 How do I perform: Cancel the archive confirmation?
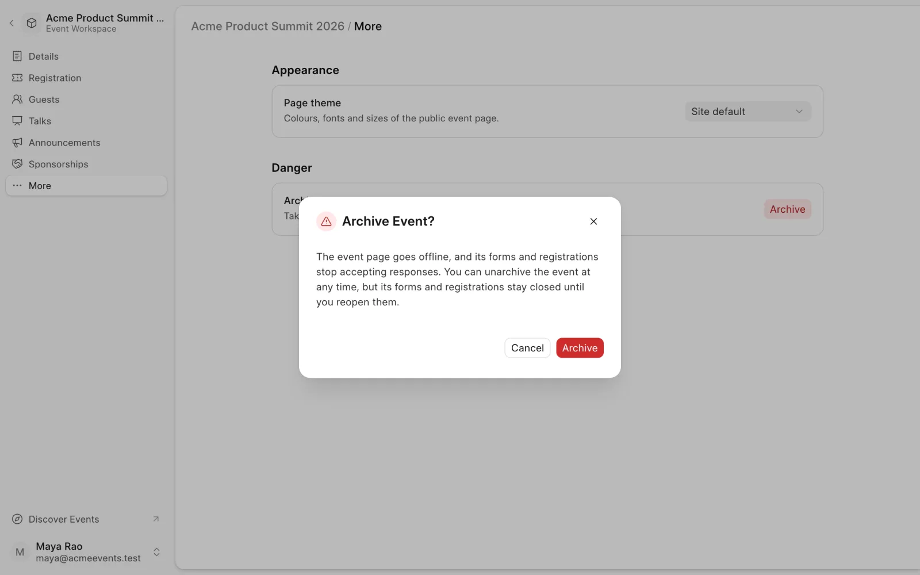[x=527, y=348]
